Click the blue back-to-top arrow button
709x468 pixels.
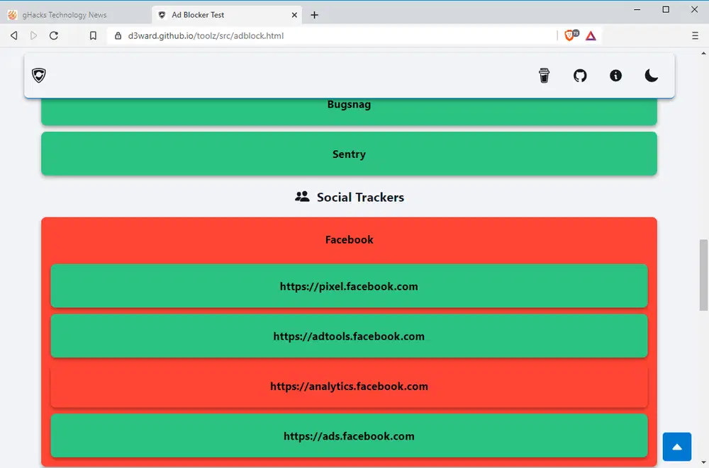[677, 447]
